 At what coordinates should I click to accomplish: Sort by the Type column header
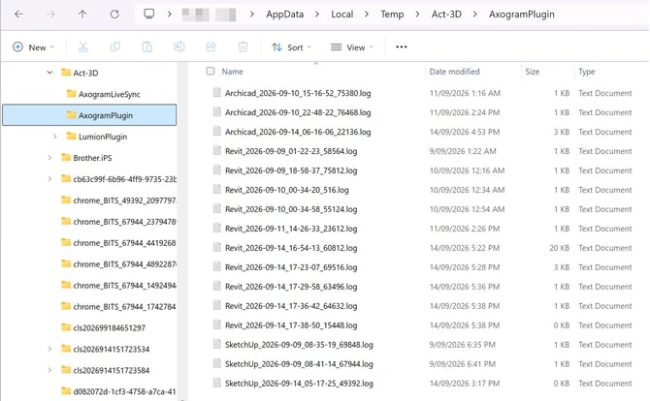(587, 72)
